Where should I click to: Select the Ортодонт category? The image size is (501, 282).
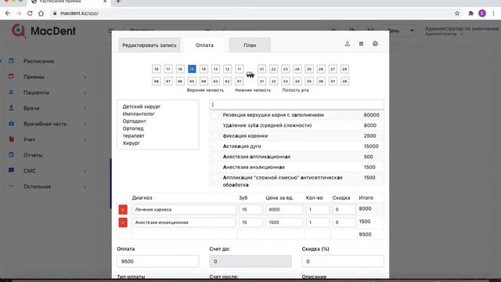click(134, 121)
